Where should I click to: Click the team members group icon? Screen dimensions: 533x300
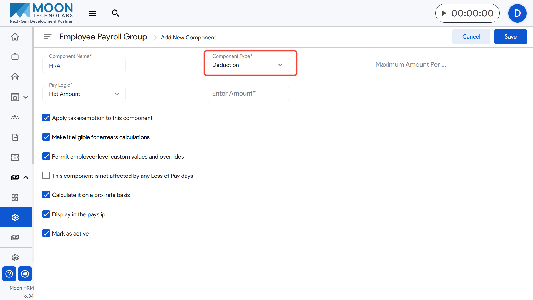(15, 117)
